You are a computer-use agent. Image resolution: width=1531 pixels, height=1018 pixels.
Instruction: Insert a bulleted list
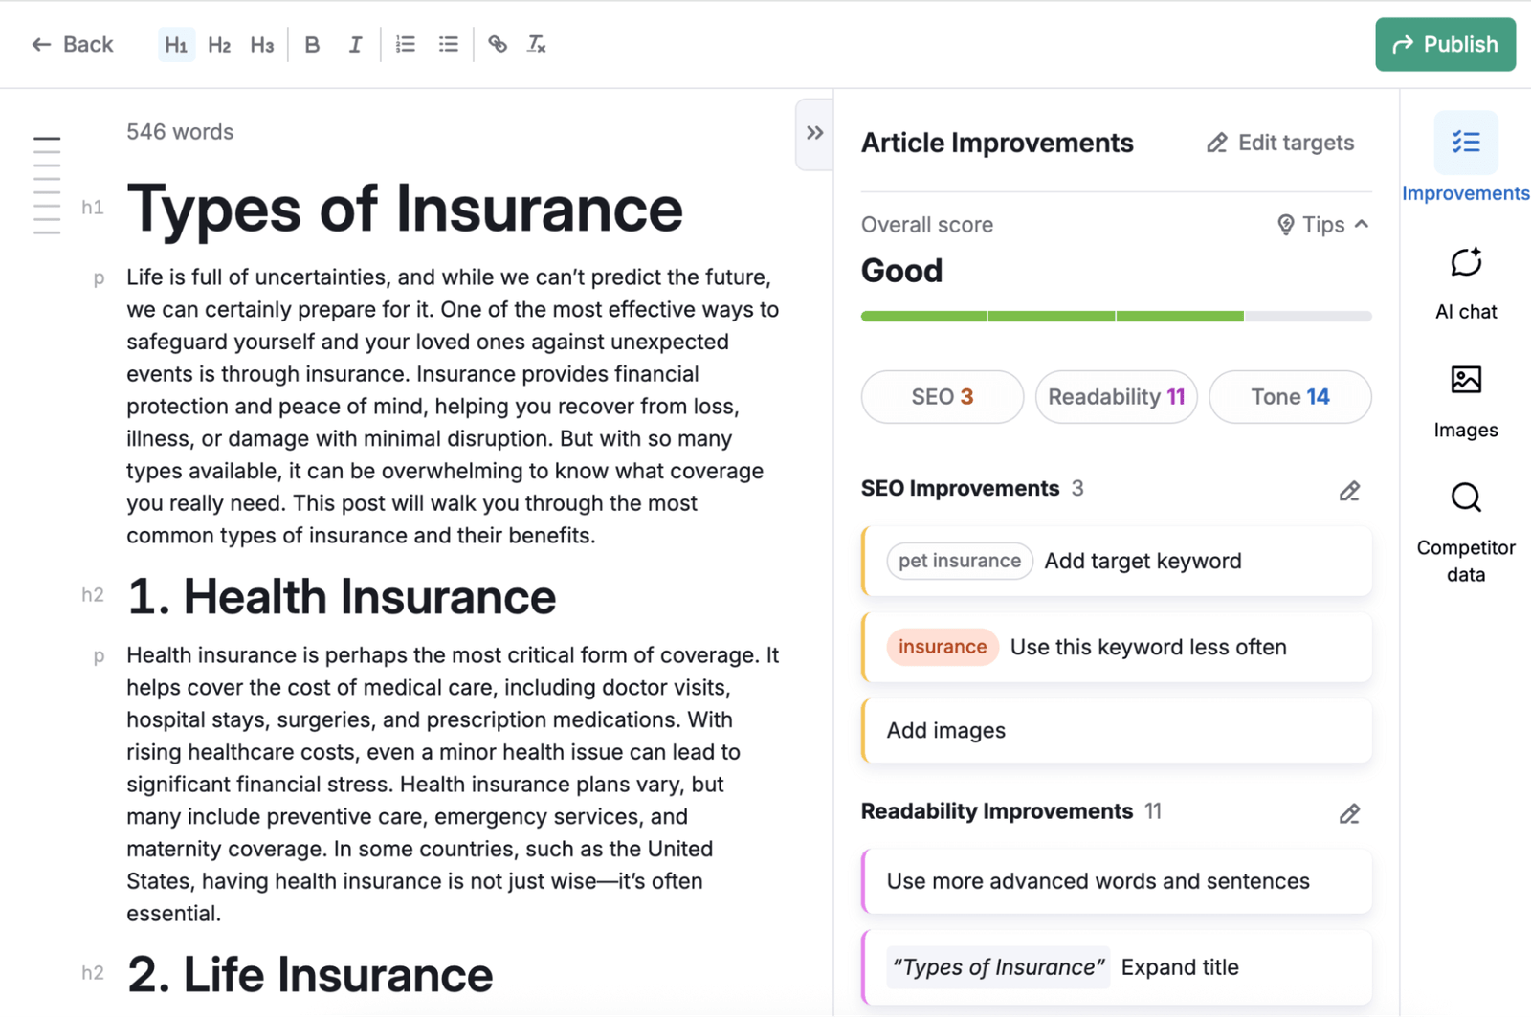click(448, 44)
